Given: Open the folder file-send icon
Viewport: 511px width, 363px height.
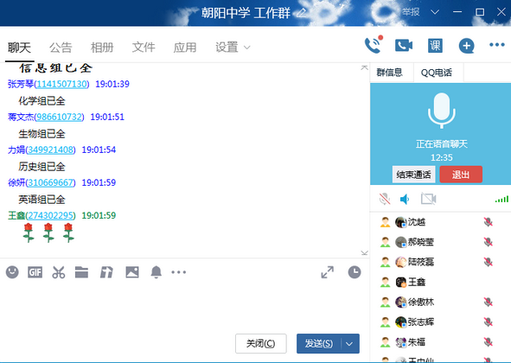Looking at the screenshot, I should (x=81, y=272).
